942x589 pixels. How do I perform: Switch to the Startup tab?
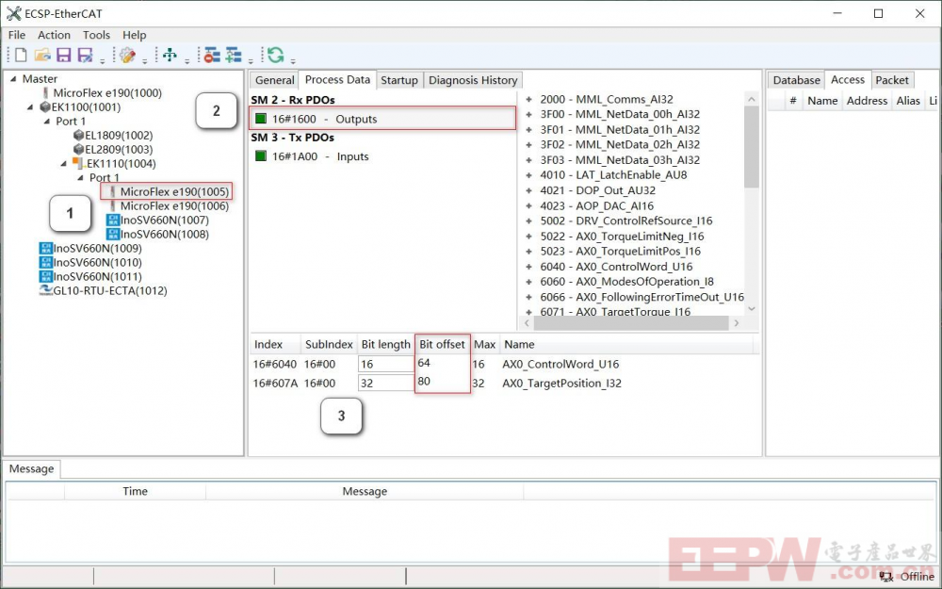coord(398,80)
